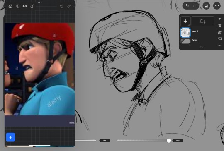Click the stacked layers icon

[x=220, y=32]
